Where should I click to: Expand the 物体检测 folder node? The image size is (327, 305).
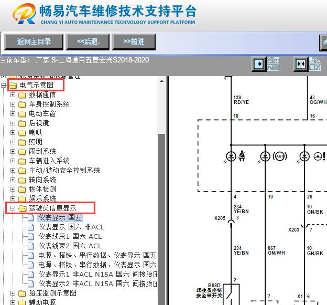13,190
